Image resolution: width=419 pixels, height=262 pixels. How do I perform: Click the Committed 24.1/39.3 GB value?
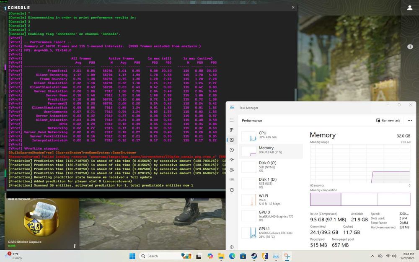[324, 232]
